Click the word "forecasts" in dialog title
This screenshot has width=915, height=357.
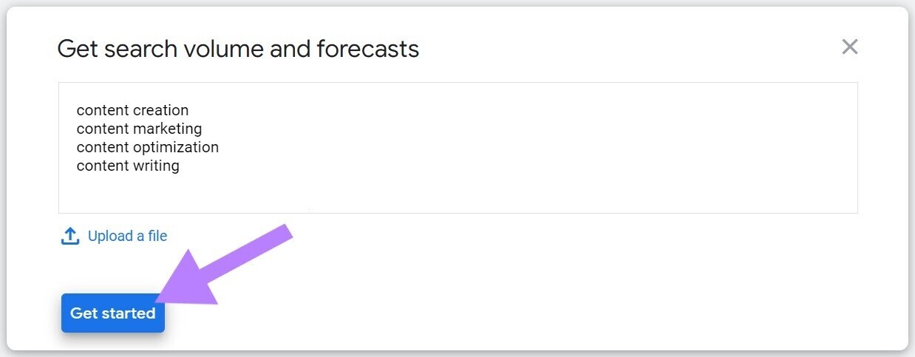tap(368, 49)
